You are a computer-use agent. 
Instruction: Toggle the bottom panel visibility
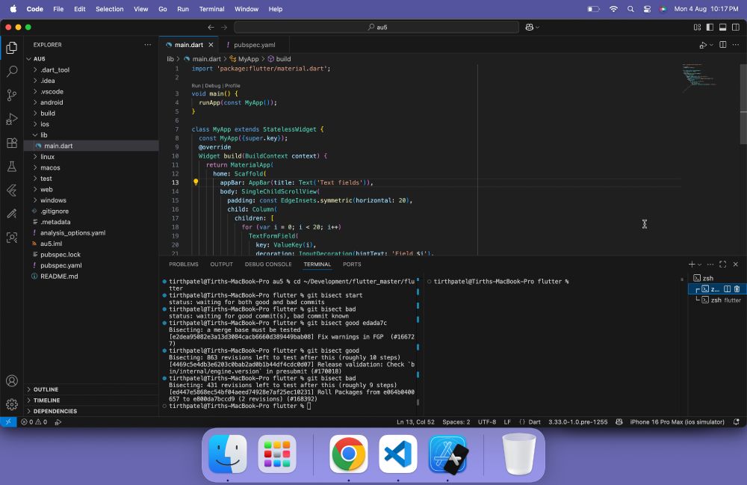point(722,28)
